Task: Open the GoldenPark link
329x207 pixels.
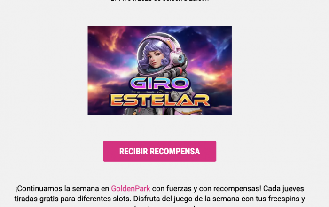Action: (131, 189)
